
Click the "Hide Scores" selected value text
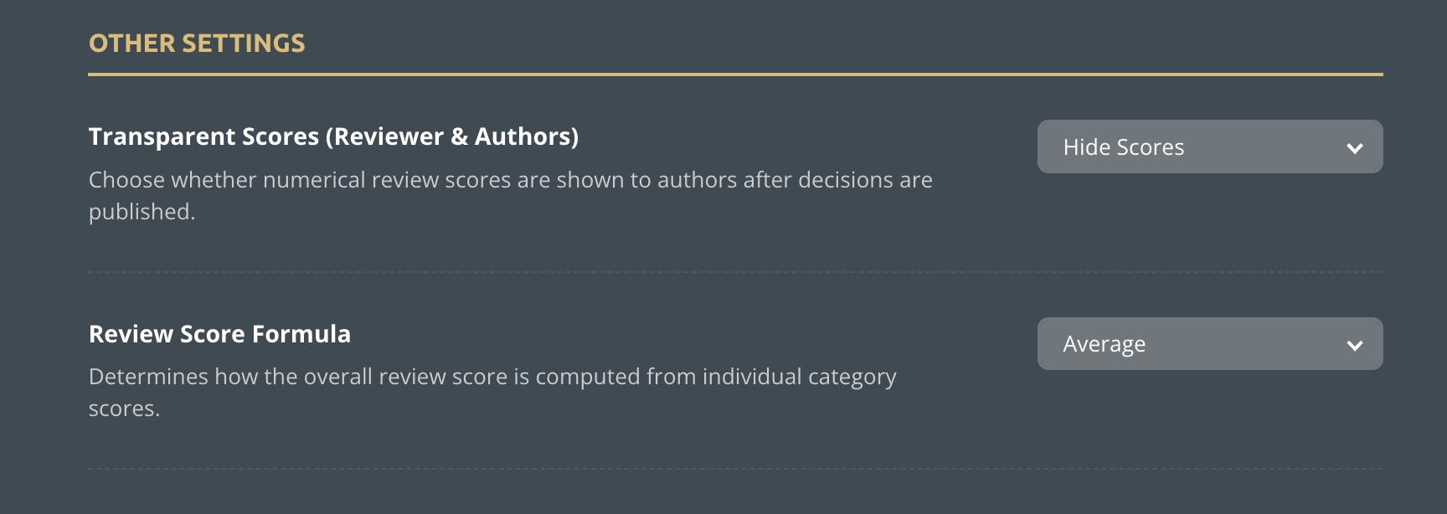click(1123, 147)
